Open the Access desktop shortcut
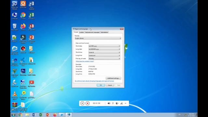208x117 pixels. tap(32, 27)
